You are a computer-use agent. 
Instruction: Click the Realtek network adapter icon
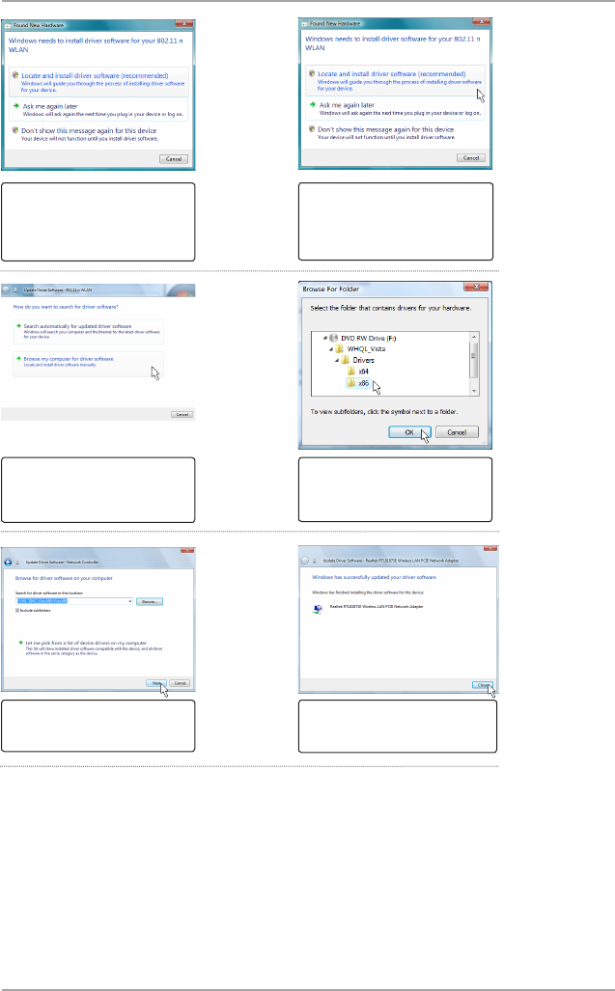[317, 609]
